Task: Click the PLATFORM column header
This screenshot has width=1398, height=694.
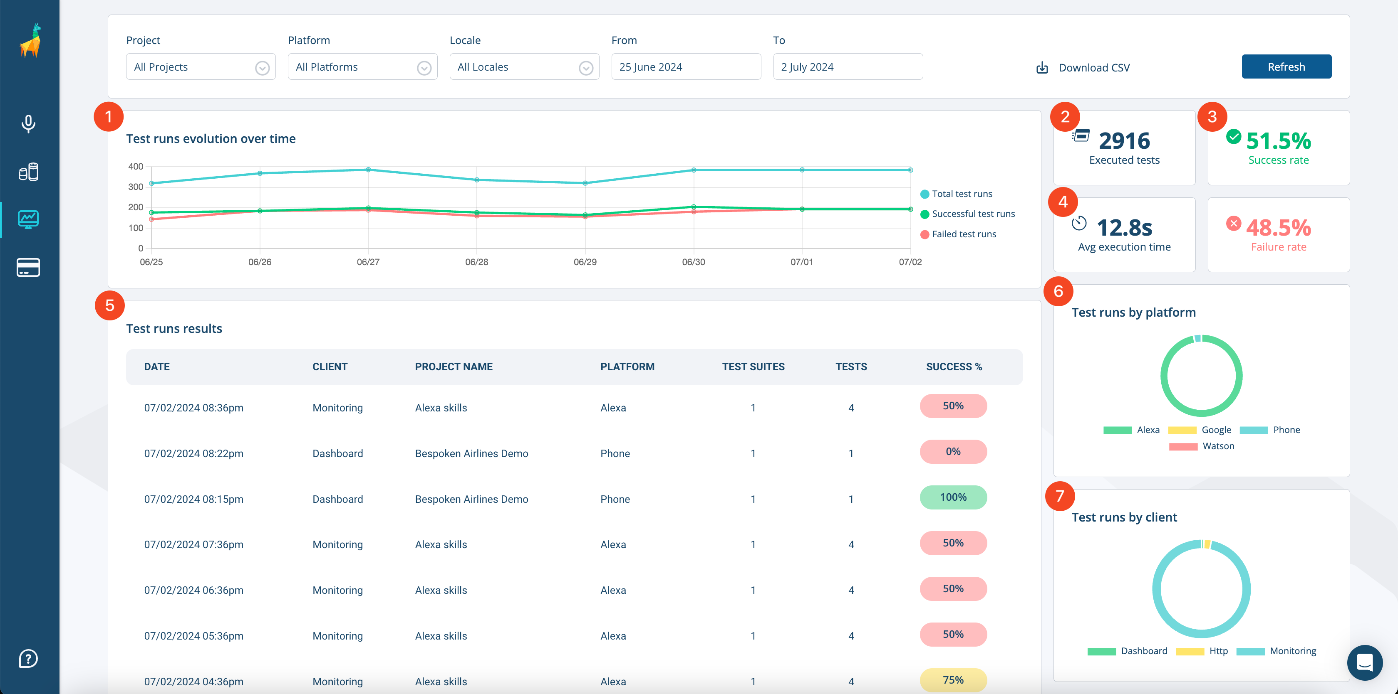Action: pyautogui.click(x=627, y=367)
